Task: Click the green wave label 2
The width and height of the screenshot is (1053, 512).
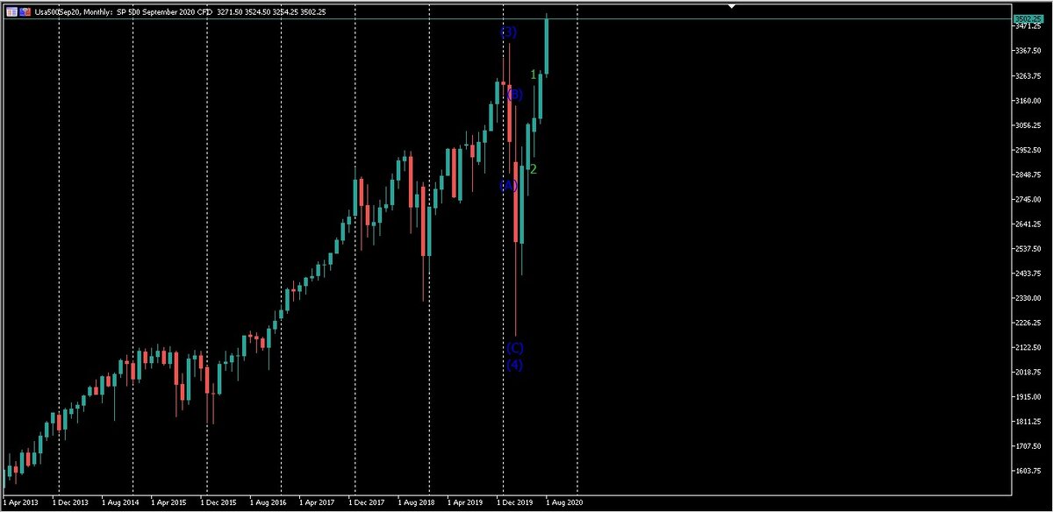Action: [533, 168]
